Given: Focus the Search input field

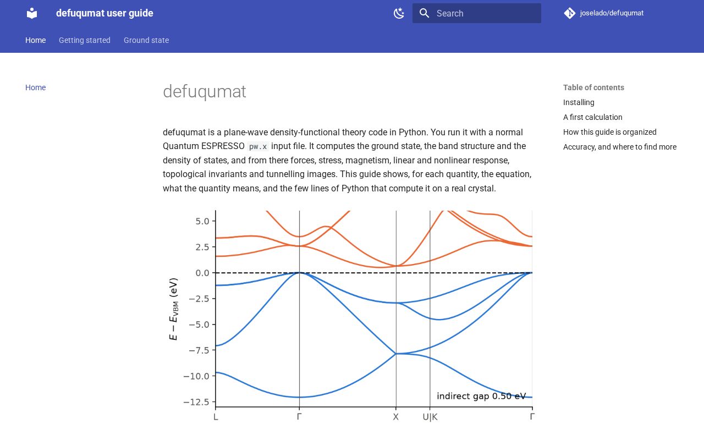Looking at the screenshot, I should tap(477, 13).
